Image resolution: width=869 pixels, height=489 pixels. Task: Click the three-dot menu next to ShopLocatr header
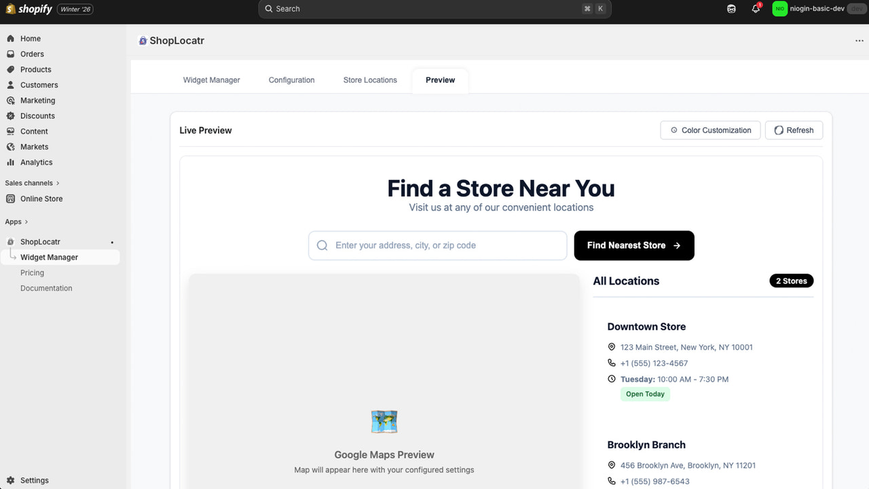859,41
